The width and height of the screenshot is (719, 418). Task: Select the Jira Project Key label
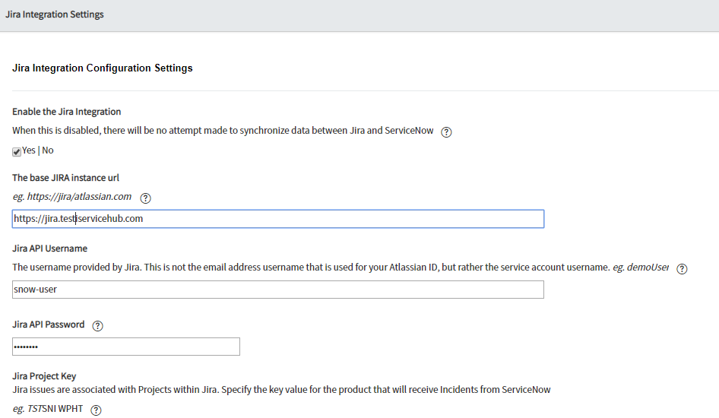point(44,376)
